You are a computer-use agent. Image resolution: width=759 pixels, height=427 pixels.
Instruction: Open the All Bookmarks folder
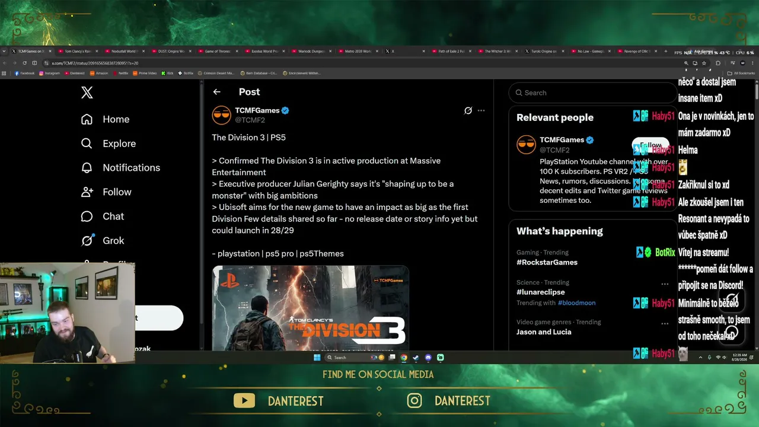click(x=740, y=73)
